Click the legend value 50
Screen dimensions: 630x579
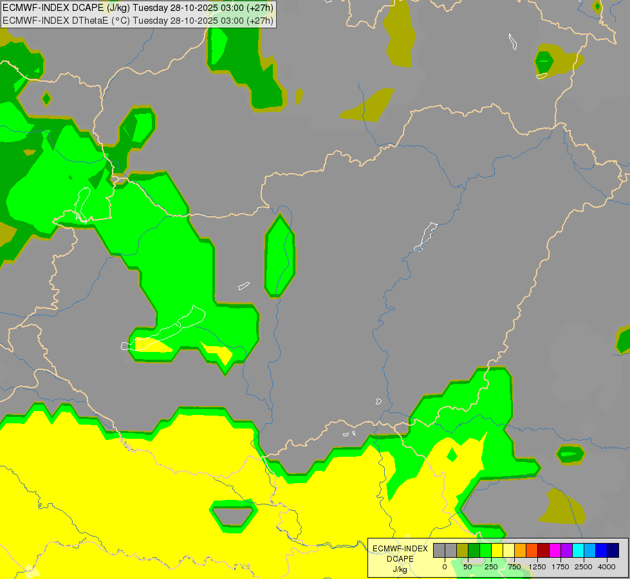(468, 567)
